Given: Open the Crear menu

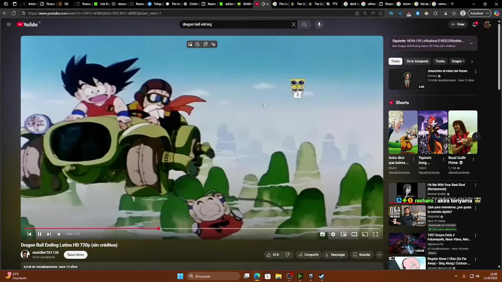Looking at the screenshot, I should 458,24.
